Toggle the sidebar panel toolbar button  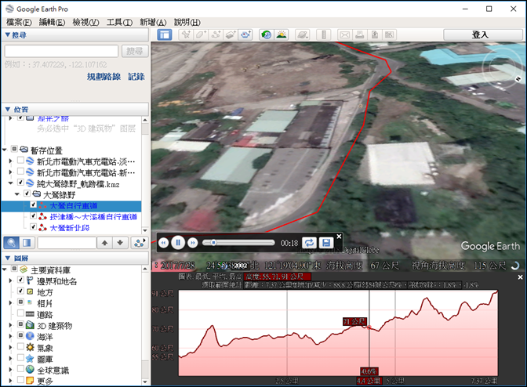point(165,34)
